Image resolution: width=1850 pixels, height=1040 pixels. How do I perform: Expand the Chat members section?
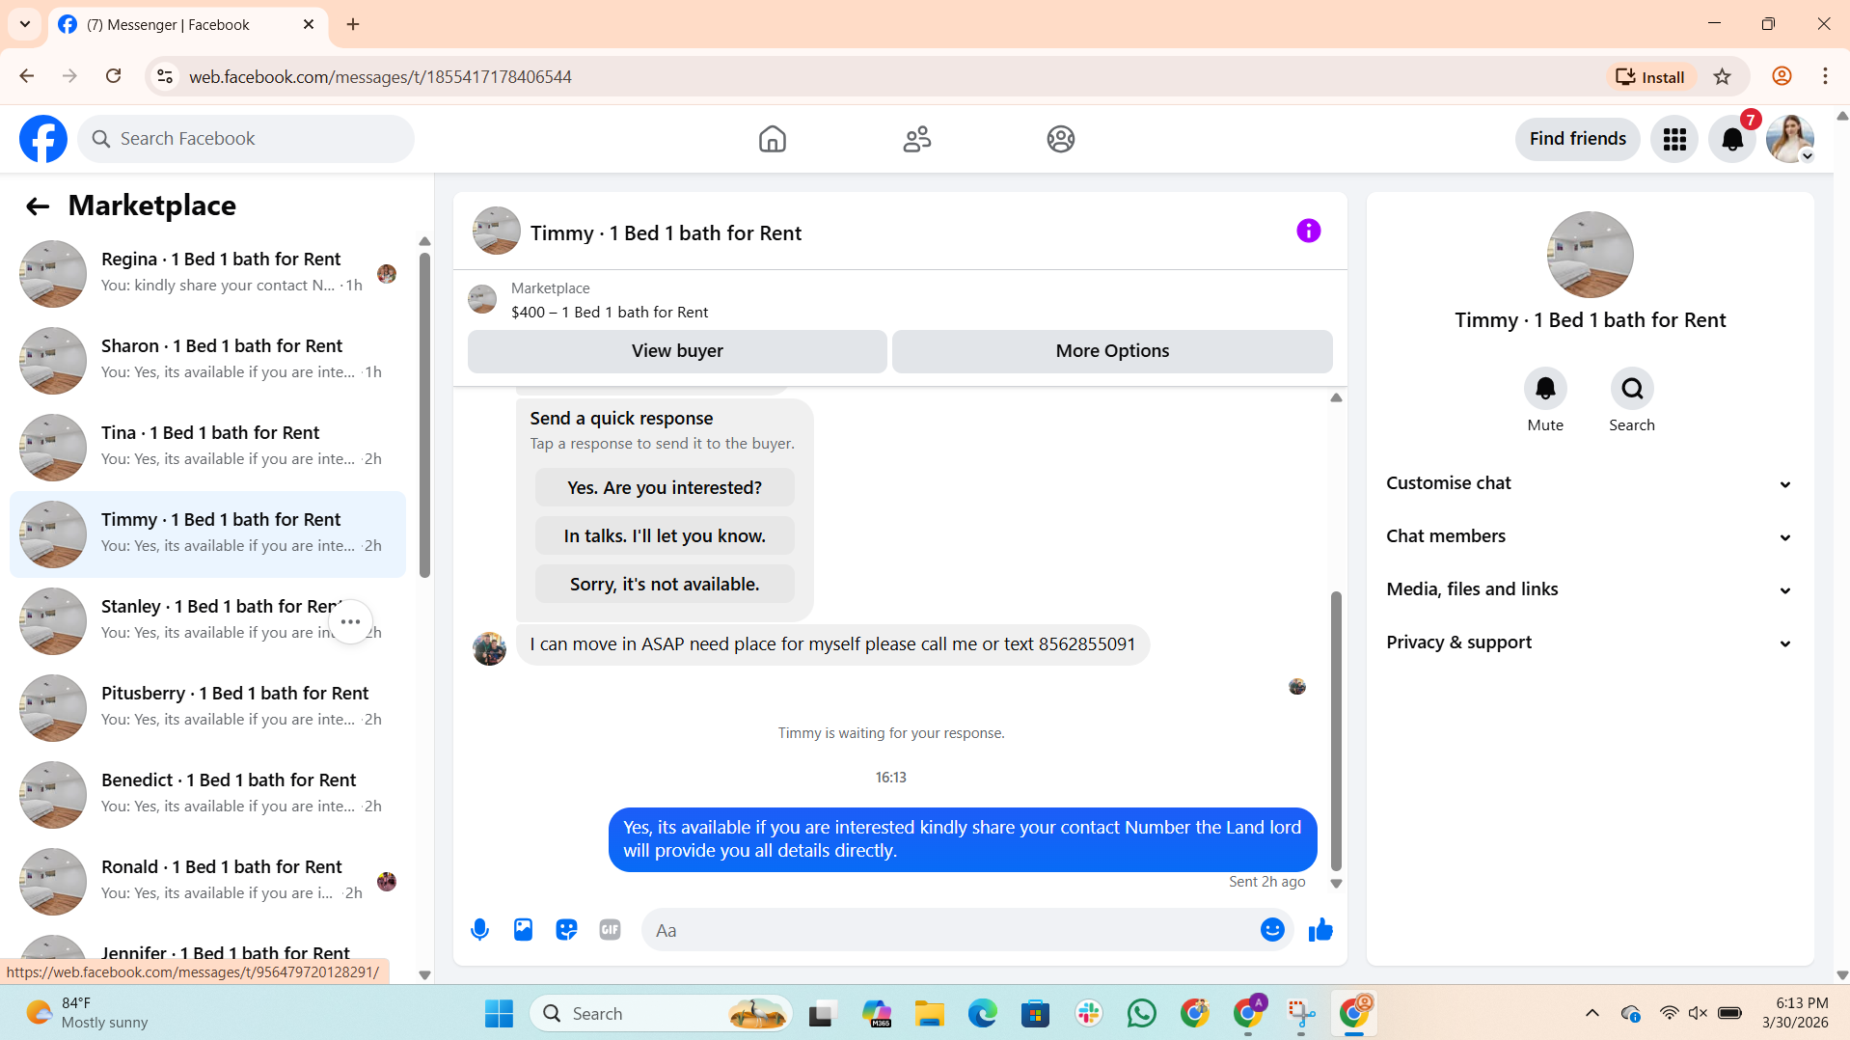point(1589,536)
